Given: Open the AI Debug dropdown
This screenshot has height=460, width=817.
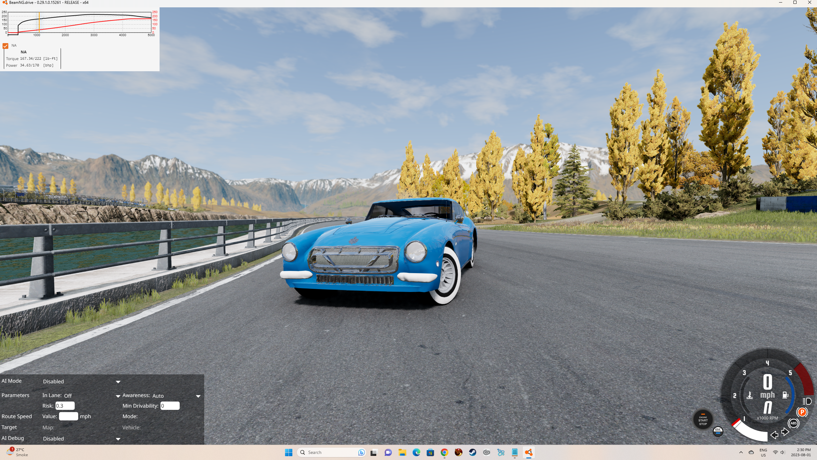Looking at the screenshot, I should [82, 439].
